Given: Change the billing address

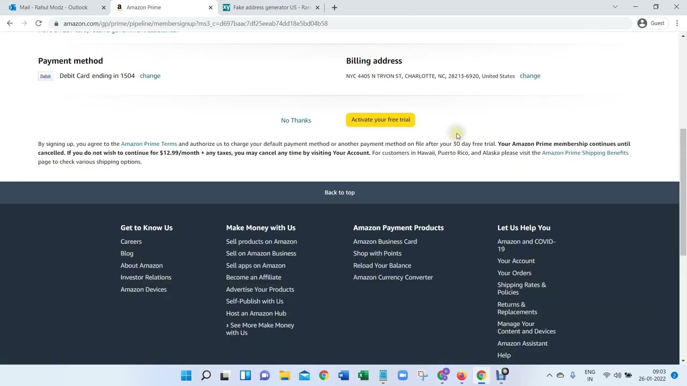Looking at the screenshot, I should click(x=530, y=76).
